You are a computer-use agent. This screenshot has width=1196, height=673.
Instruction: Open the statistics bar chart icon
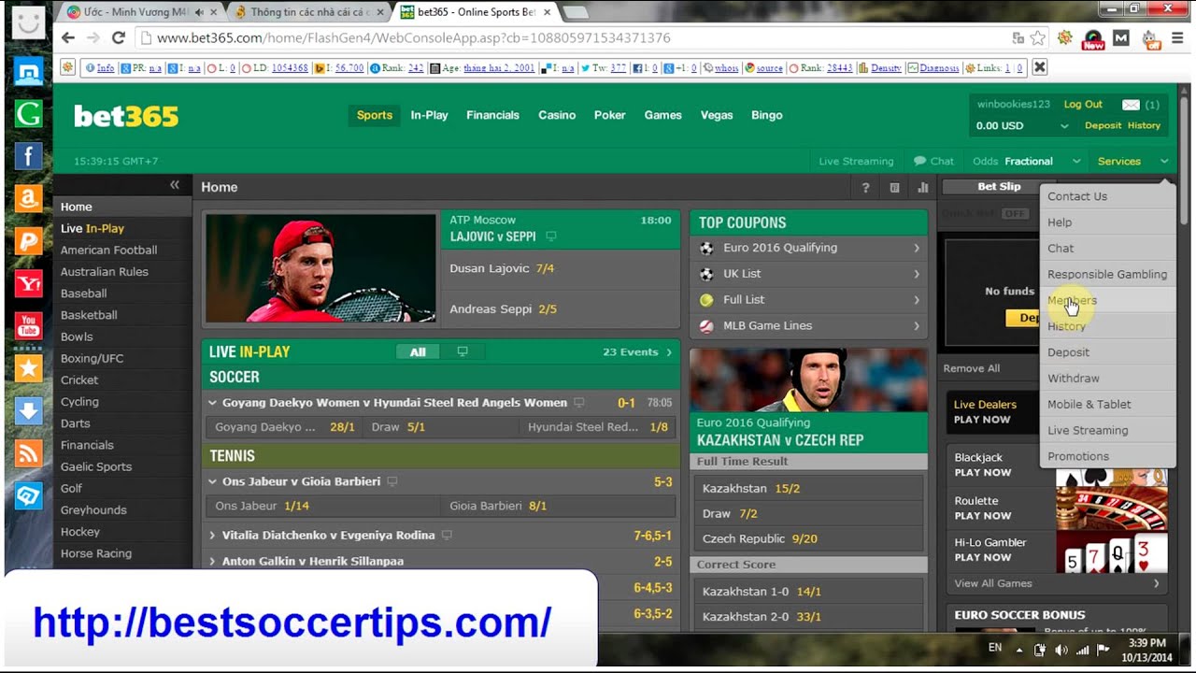coord(923,188)
